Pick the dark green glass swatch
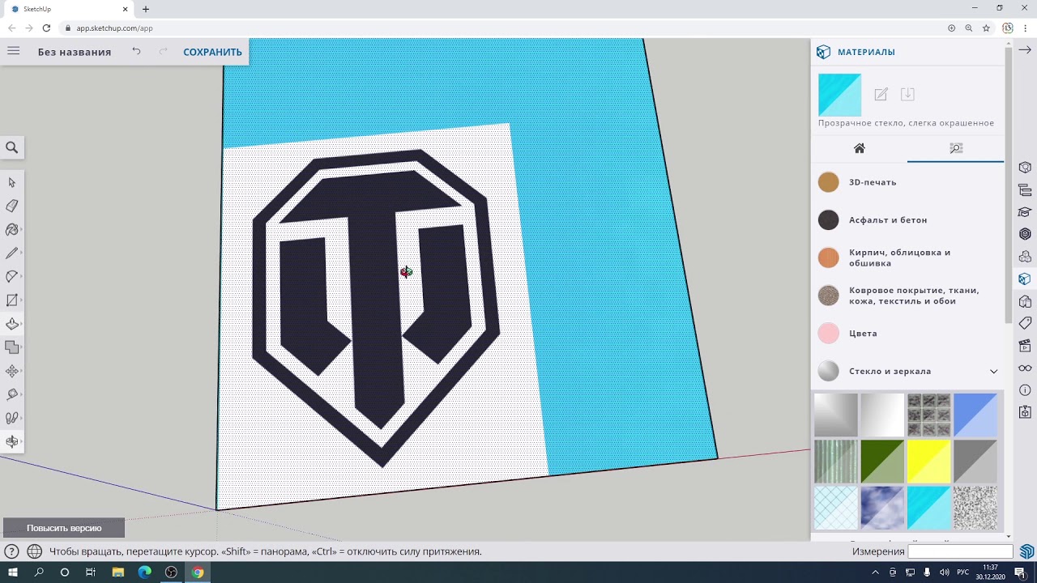The height and width of the screenshot is (583, 1037). coord(882,462)
